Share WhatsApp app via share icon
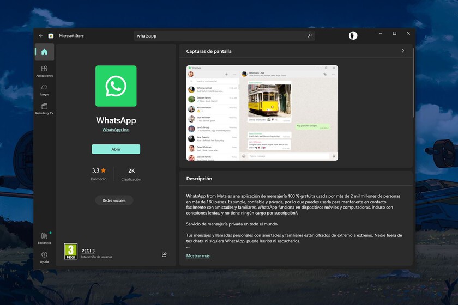Screen dimensions: 458x305 164,254
